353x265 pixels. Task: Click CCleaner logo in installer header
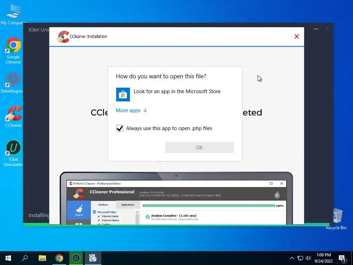pos(63,37)
